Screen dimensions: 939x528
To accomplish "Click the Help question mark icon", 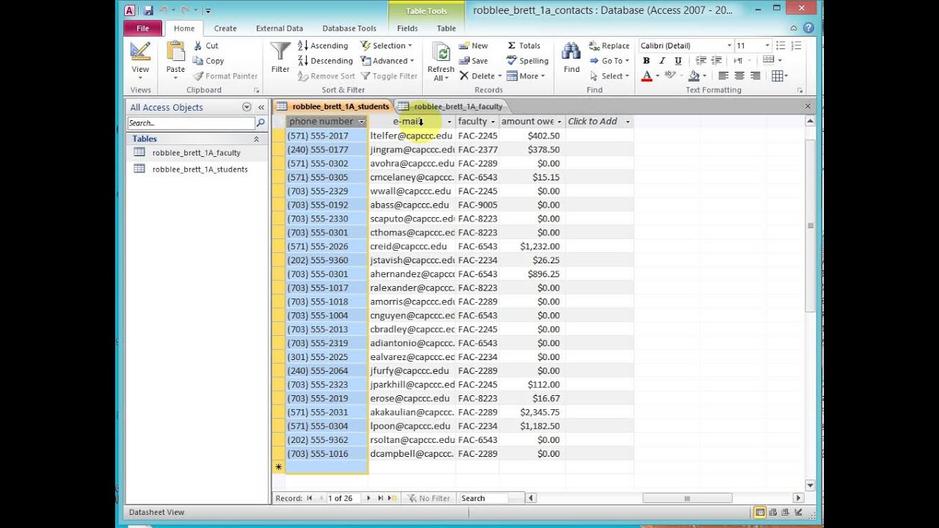I will pos(808,28).
